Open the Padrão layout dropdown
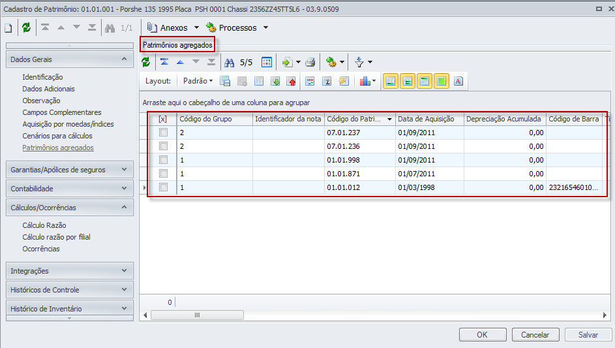The width and height of the screenshot is (615, 348). click(198, 81)
